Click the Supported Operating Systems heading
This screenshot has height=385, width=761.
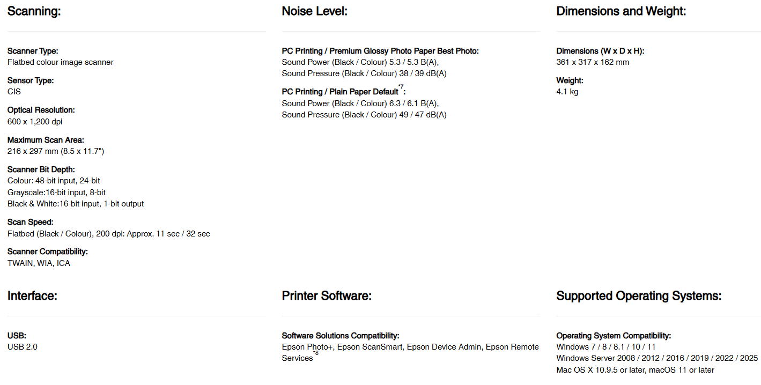pyautogui.click(x=639, y=296)
